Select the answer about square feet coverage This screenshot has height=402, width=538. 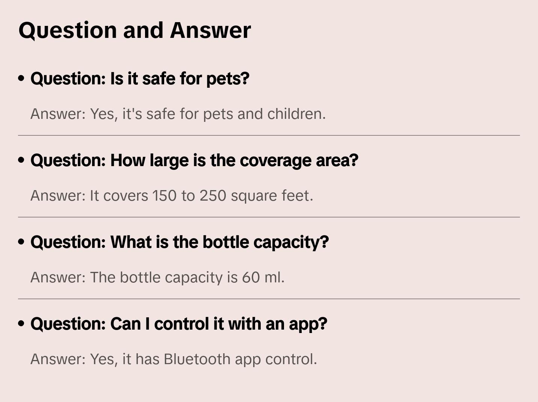[172, 196]
